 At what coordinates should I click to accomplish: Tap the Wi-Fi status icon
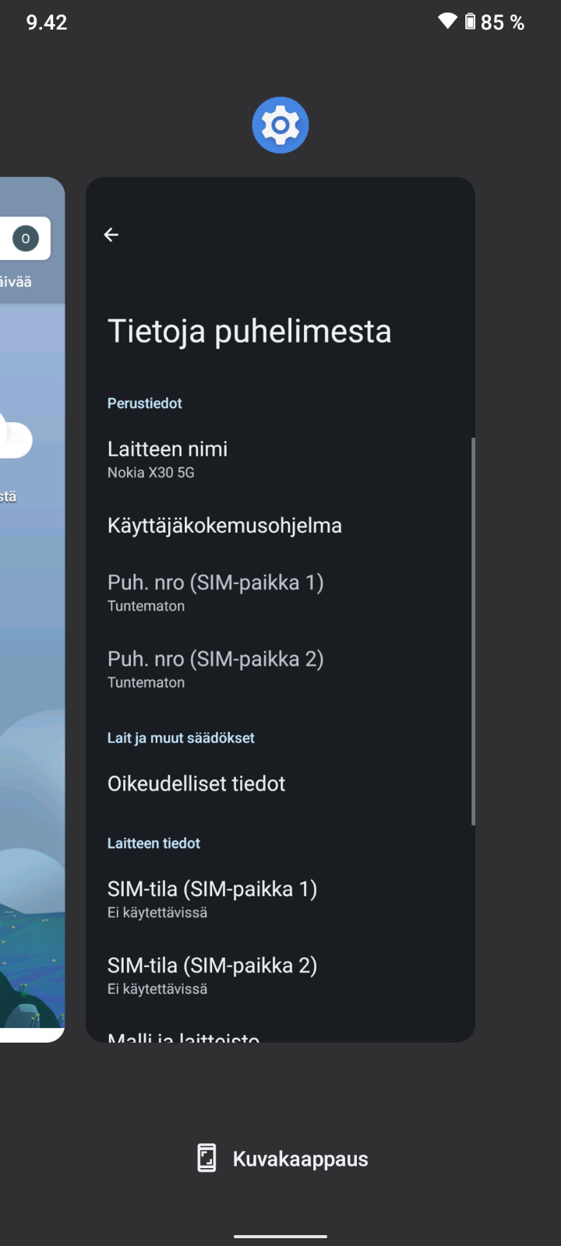(x=447, y=21)
